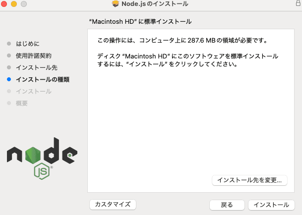Click the Node.js logo in sidebar
Screen dimensions: 302x215
[x=42, y=158]
